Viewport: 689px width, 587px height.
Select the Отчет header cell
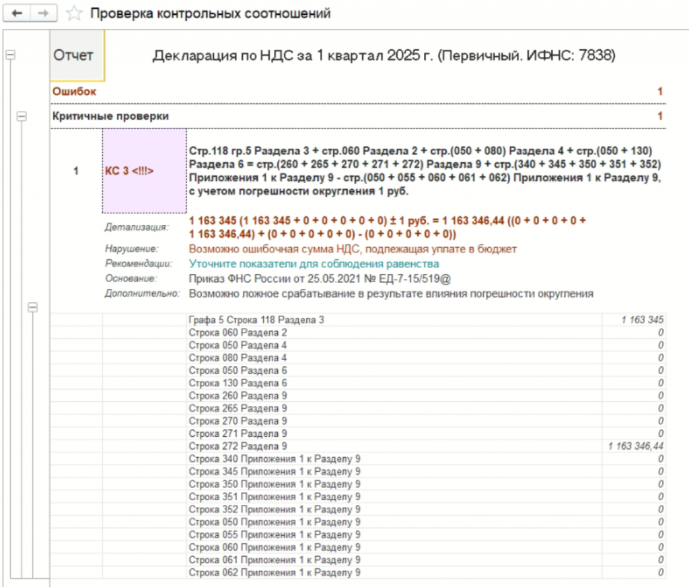click(77, 55)
